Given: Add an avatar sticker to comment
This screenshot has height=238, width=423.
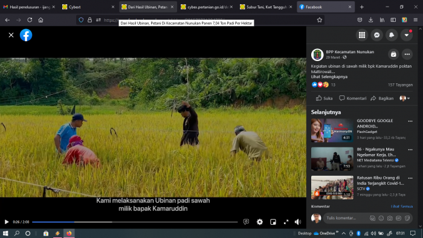Looking at the screenshot, I should 372,218.
